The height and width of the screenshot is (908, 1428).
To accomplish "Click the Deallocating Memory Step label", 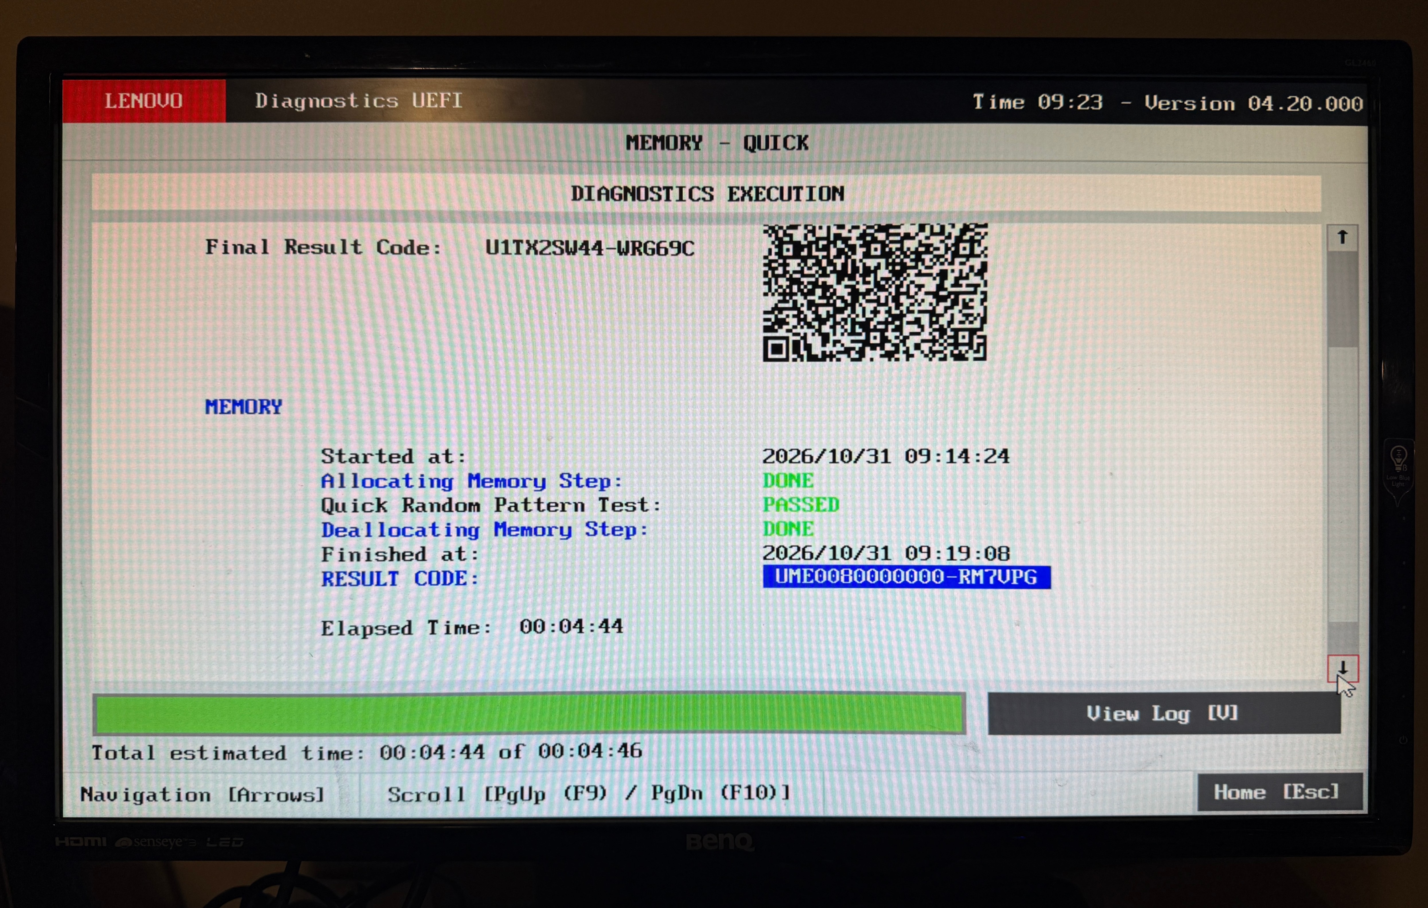I will [x=485, y=530].
